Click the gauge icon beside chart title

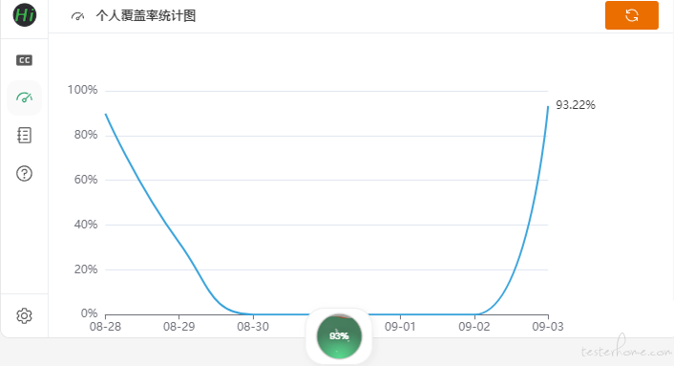point(77,16)
